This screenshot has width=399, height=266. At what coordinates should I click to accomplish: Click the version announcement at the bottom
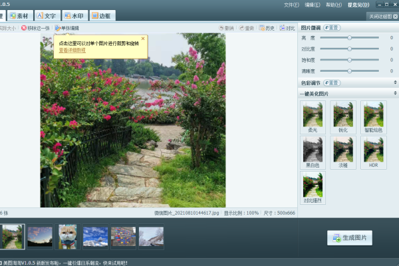[65, 263]
